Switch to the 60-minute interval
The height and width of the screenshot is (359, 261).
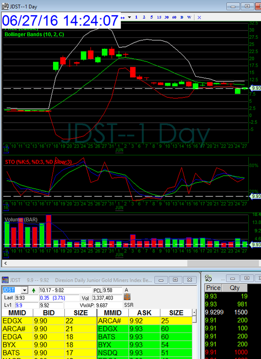click(174, 17)
